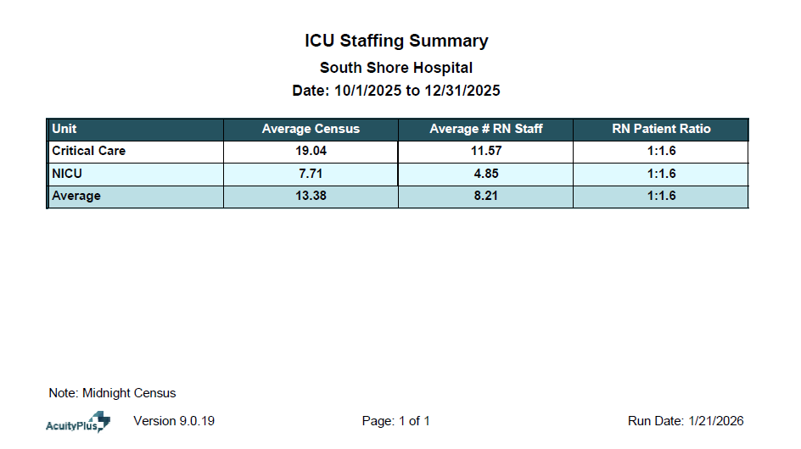
Task: Click the Average summary row label
Action: pos(76,196)
